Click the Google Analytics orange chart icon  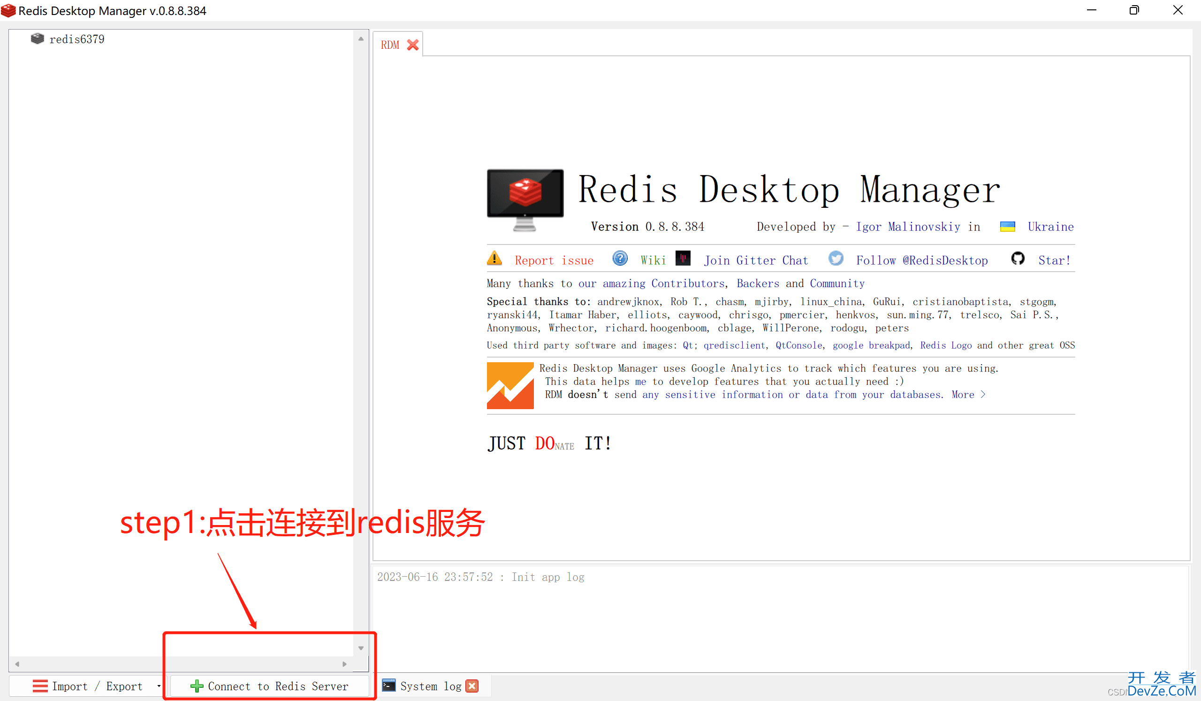(509, 386)
